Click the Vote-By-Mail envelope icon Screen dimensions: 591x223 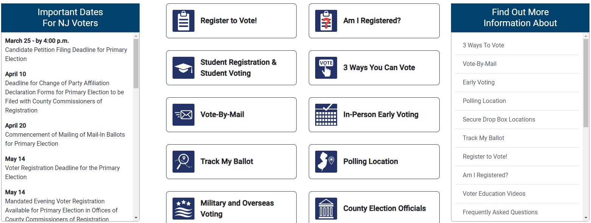pos(184,115)
